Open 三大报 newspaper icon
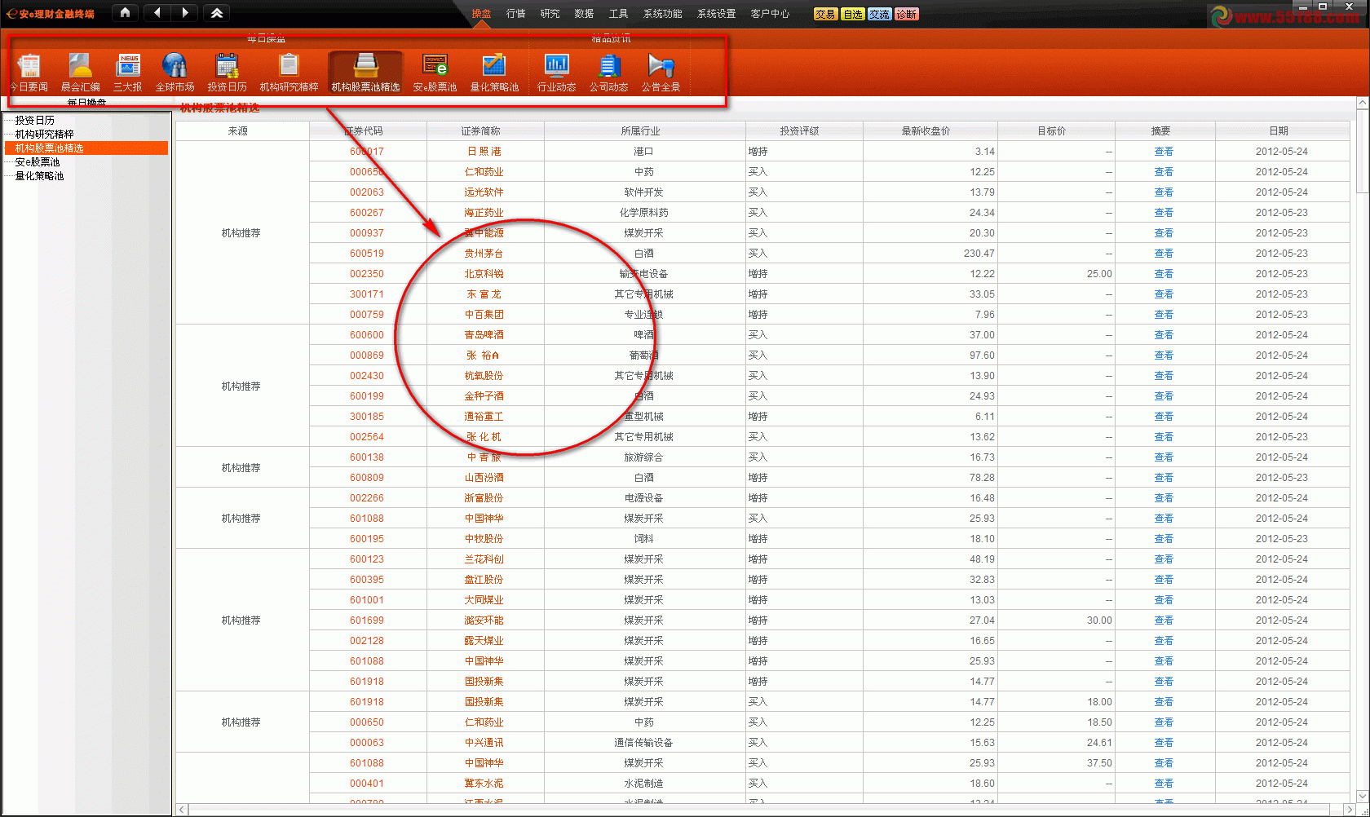The width and height of the screenshot is (1370, 817). click(x=128, y=73)
